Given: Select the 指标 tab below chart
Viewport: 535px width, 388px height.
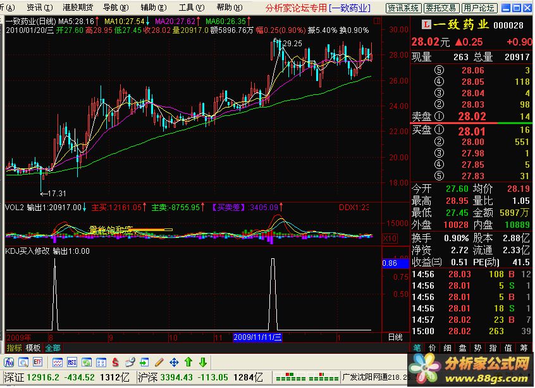Looking at the screenshot, I should tap(14, 348).
